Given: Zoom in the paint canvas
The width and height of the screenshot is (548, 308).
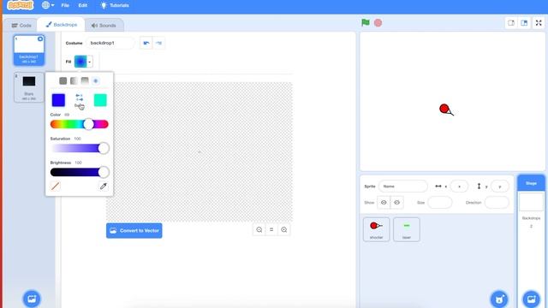Looking at the screenshot, I should pyautogui.click(x=283, y=230).
